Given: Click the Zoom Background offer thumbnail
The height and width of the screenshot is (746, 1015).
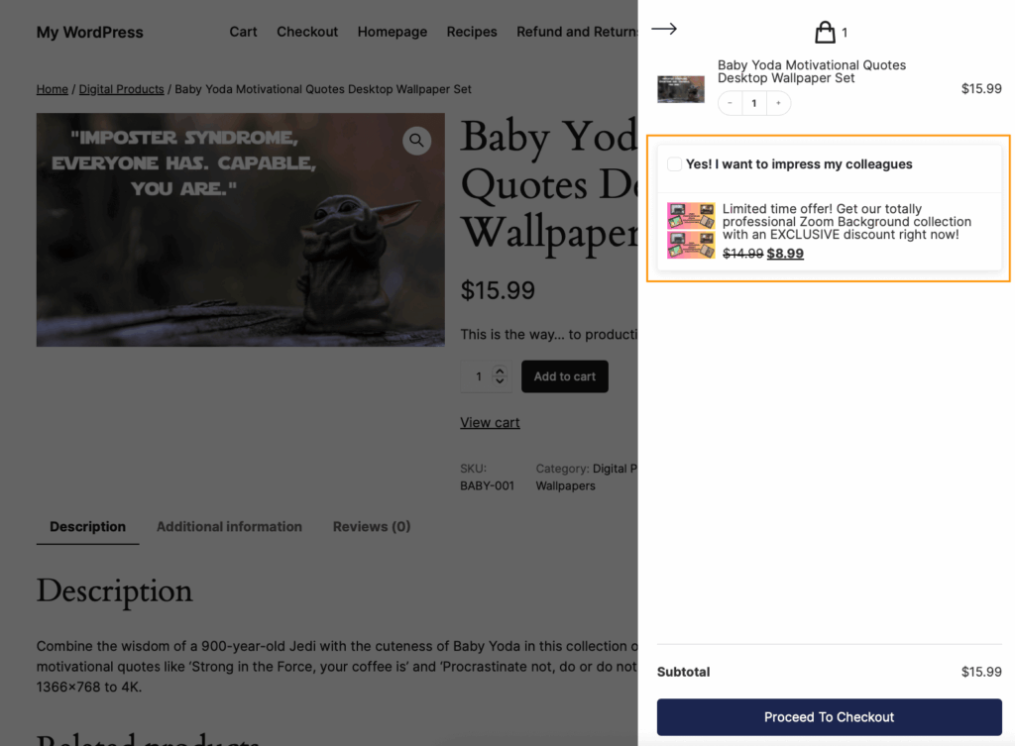Looking at the screenshot, I should click(x=691, y=230).
